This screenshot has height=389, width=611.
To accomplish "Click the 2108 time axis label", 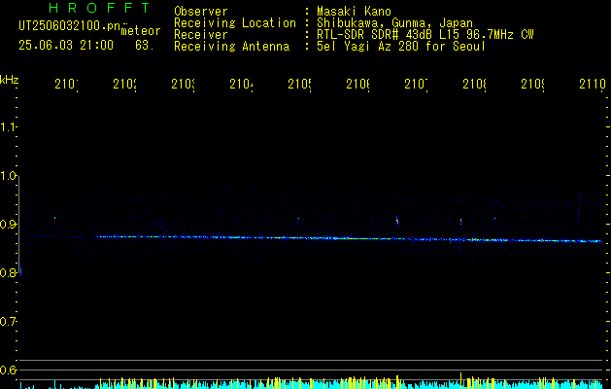I will 475,84.
